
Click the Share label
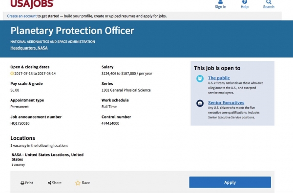click(57, 183)
